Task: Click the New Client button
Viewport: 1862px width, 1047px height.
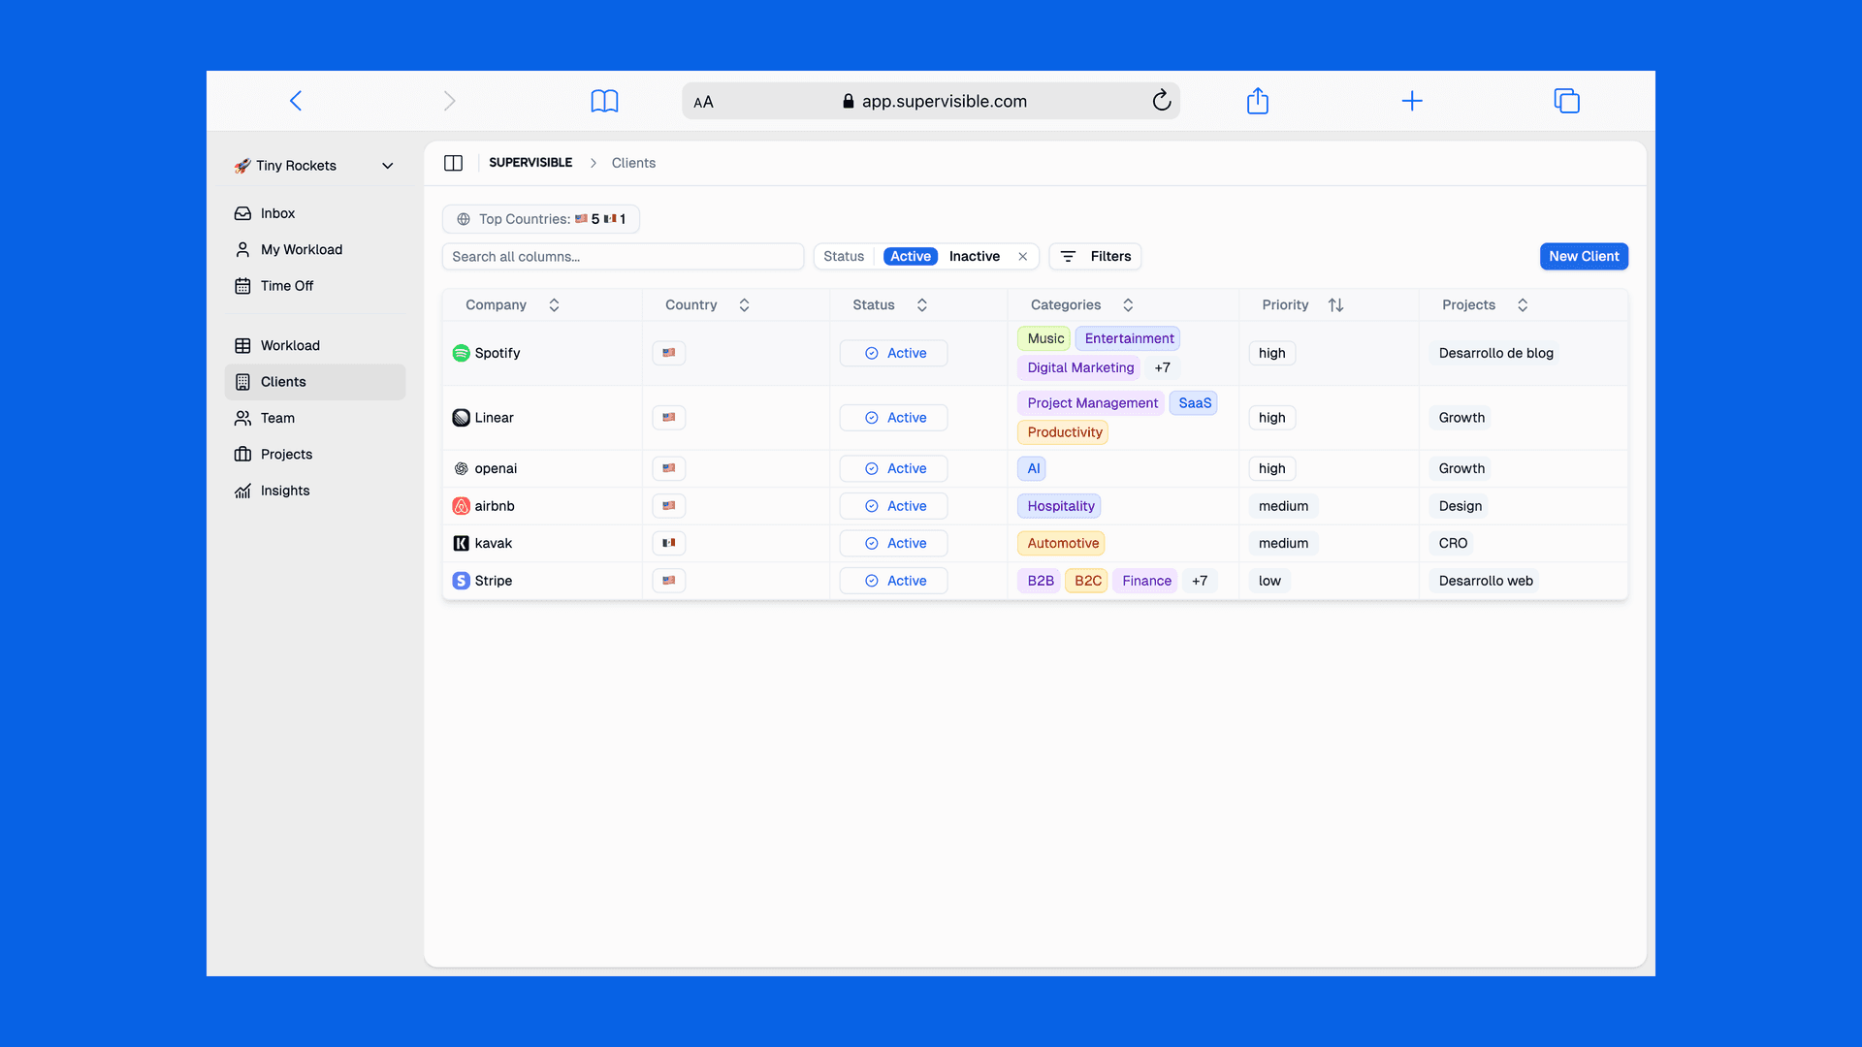Action: tap(1584, 257)
